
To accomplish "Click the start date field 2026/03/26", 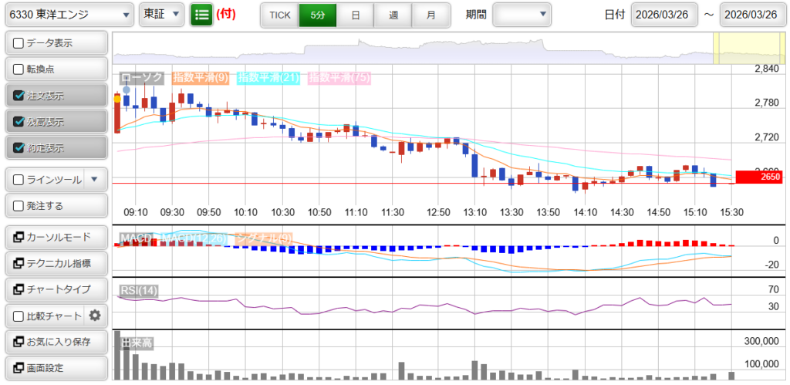I will click(x=664, y=15).
